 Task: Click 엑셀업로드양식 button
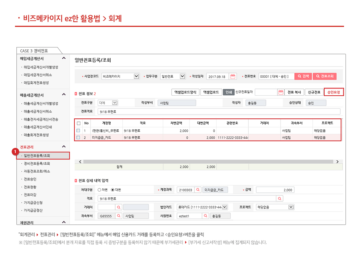coord(185,92)
